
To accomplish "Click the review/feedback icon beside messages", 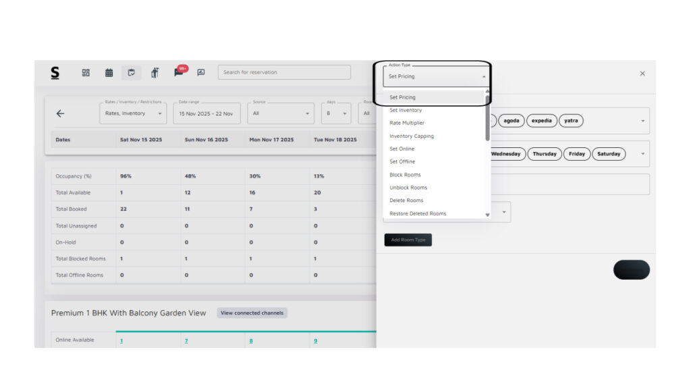I will (200, 72).
